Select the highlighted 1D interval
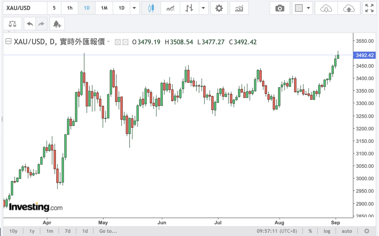Screen dimensions: 379x236 coord(87,8)
